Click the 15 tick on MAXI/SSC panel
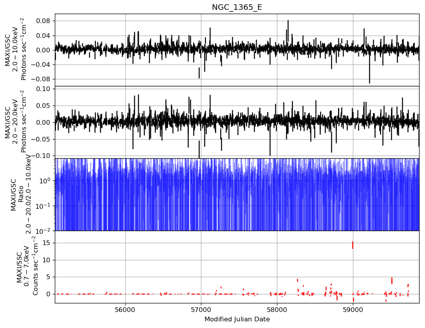This screenshot has width=425, height=328. (47, 243)
